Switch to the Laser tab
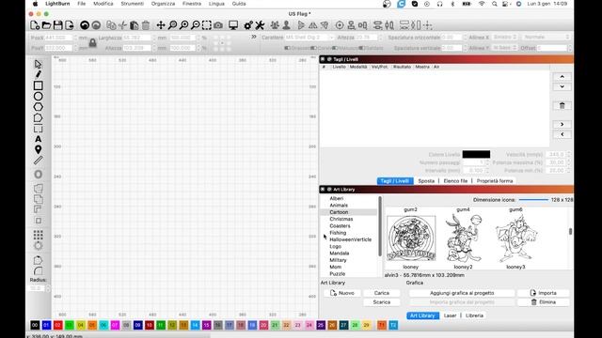This screenshot has width=602, height=338. [450, 315]
